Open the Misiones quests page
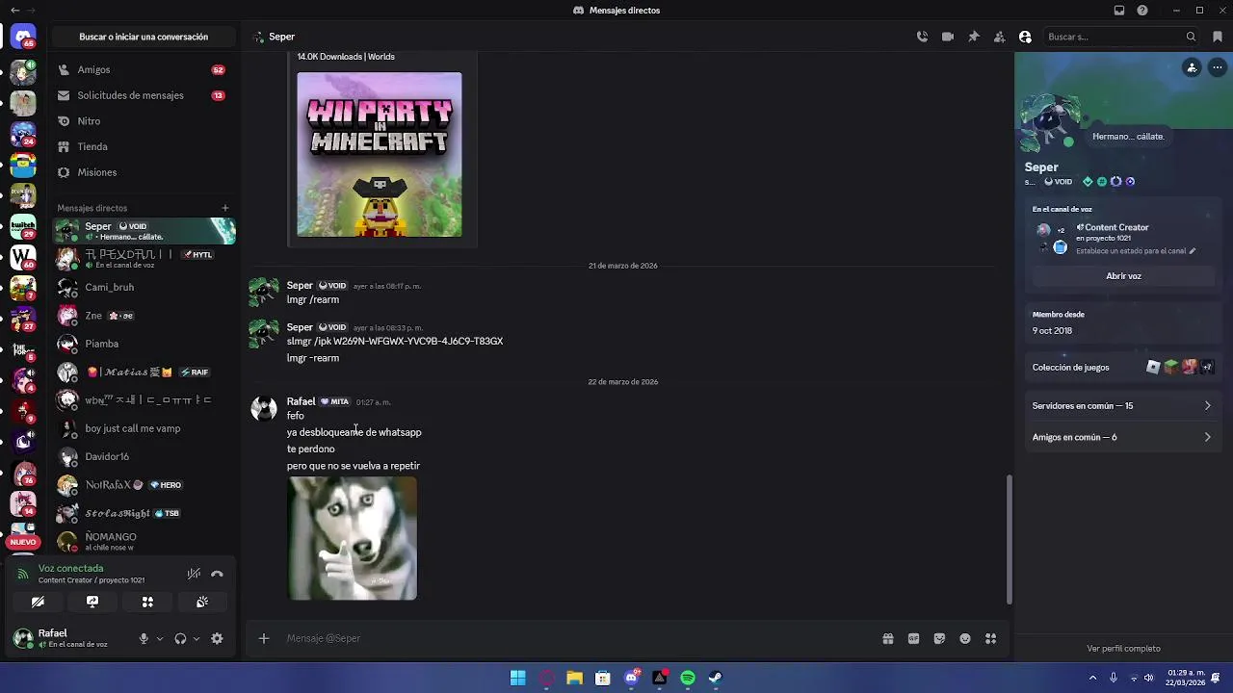 143,172
